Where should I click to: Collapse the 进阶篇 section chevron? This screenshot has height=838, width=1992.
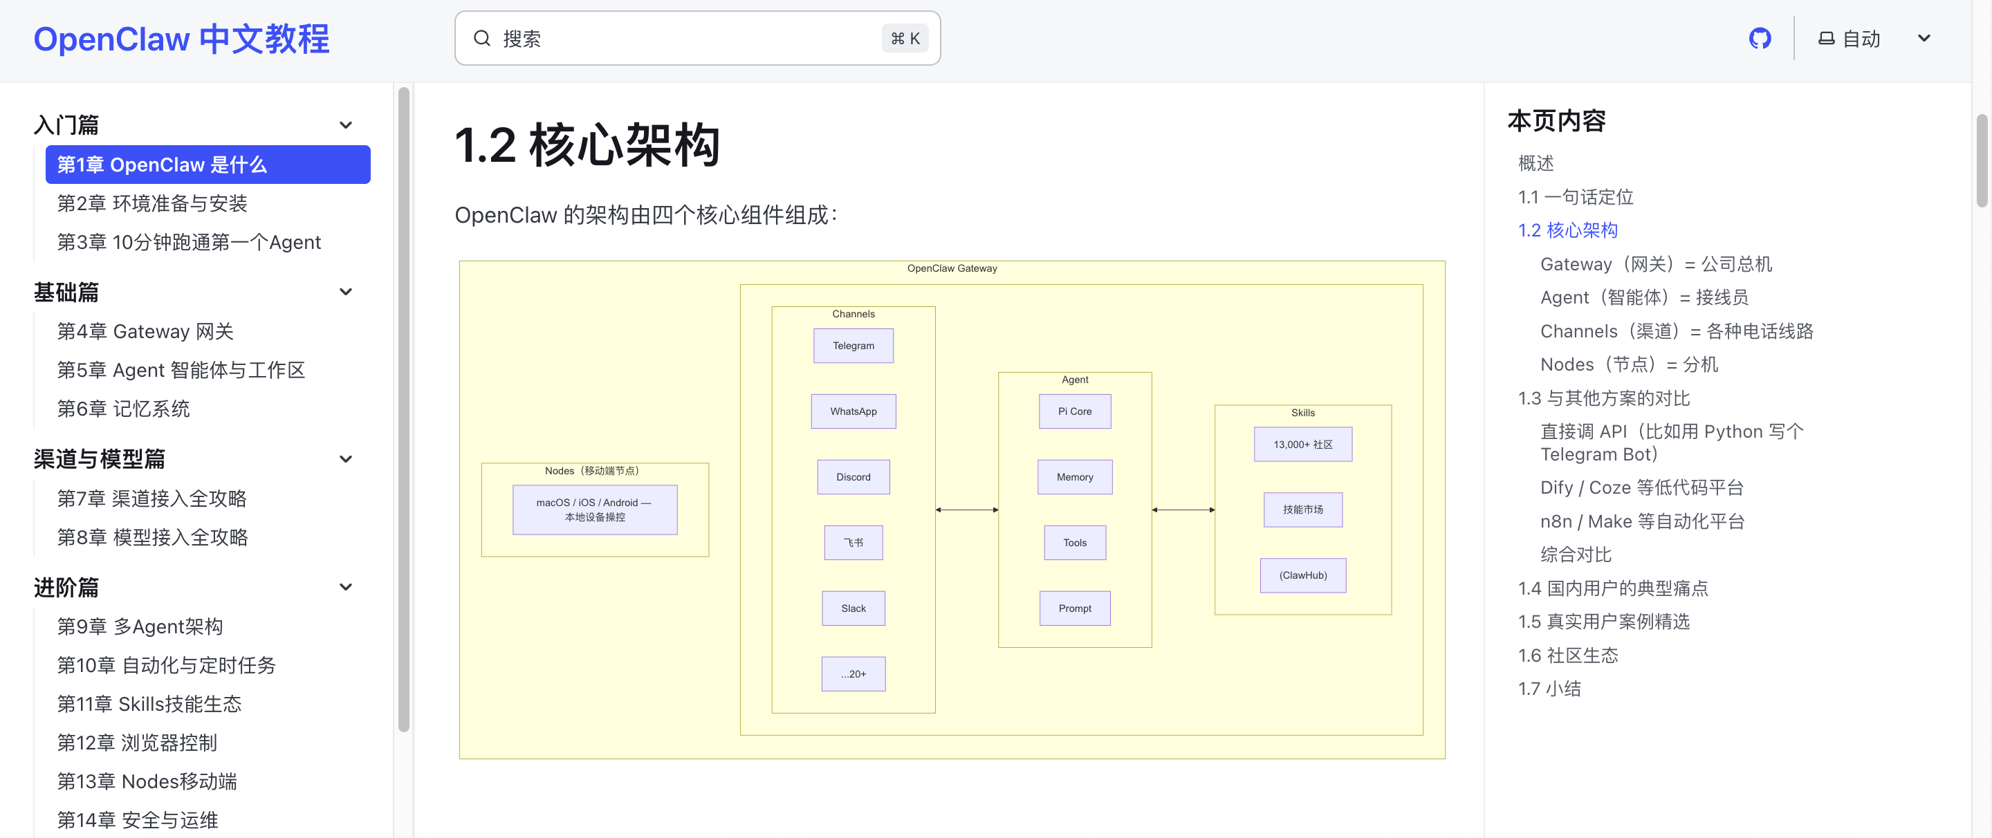pos(346,588)
